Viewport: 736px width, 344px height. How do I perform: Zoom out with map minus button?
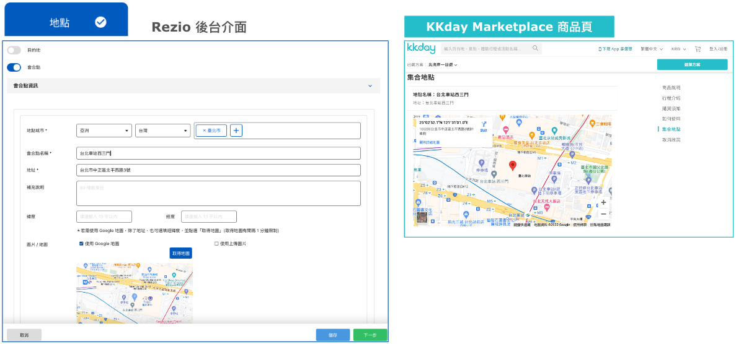click(603, 214)
